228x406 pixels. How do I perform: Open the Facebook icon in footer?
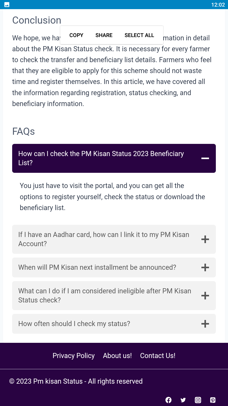(x=168, y=400)
